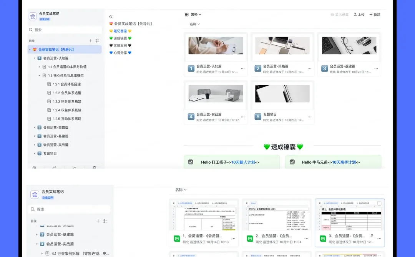415x257 pixels.
Task: Collapse the outline panel with double-chevron icon
Action: click(x=111, y=17)
